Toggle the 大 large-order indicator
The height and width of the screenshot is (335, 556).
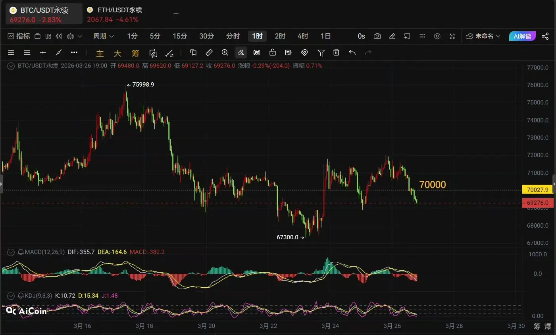coord(117,53)
